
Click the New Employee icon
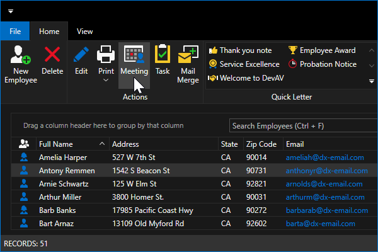click(20, 57)
